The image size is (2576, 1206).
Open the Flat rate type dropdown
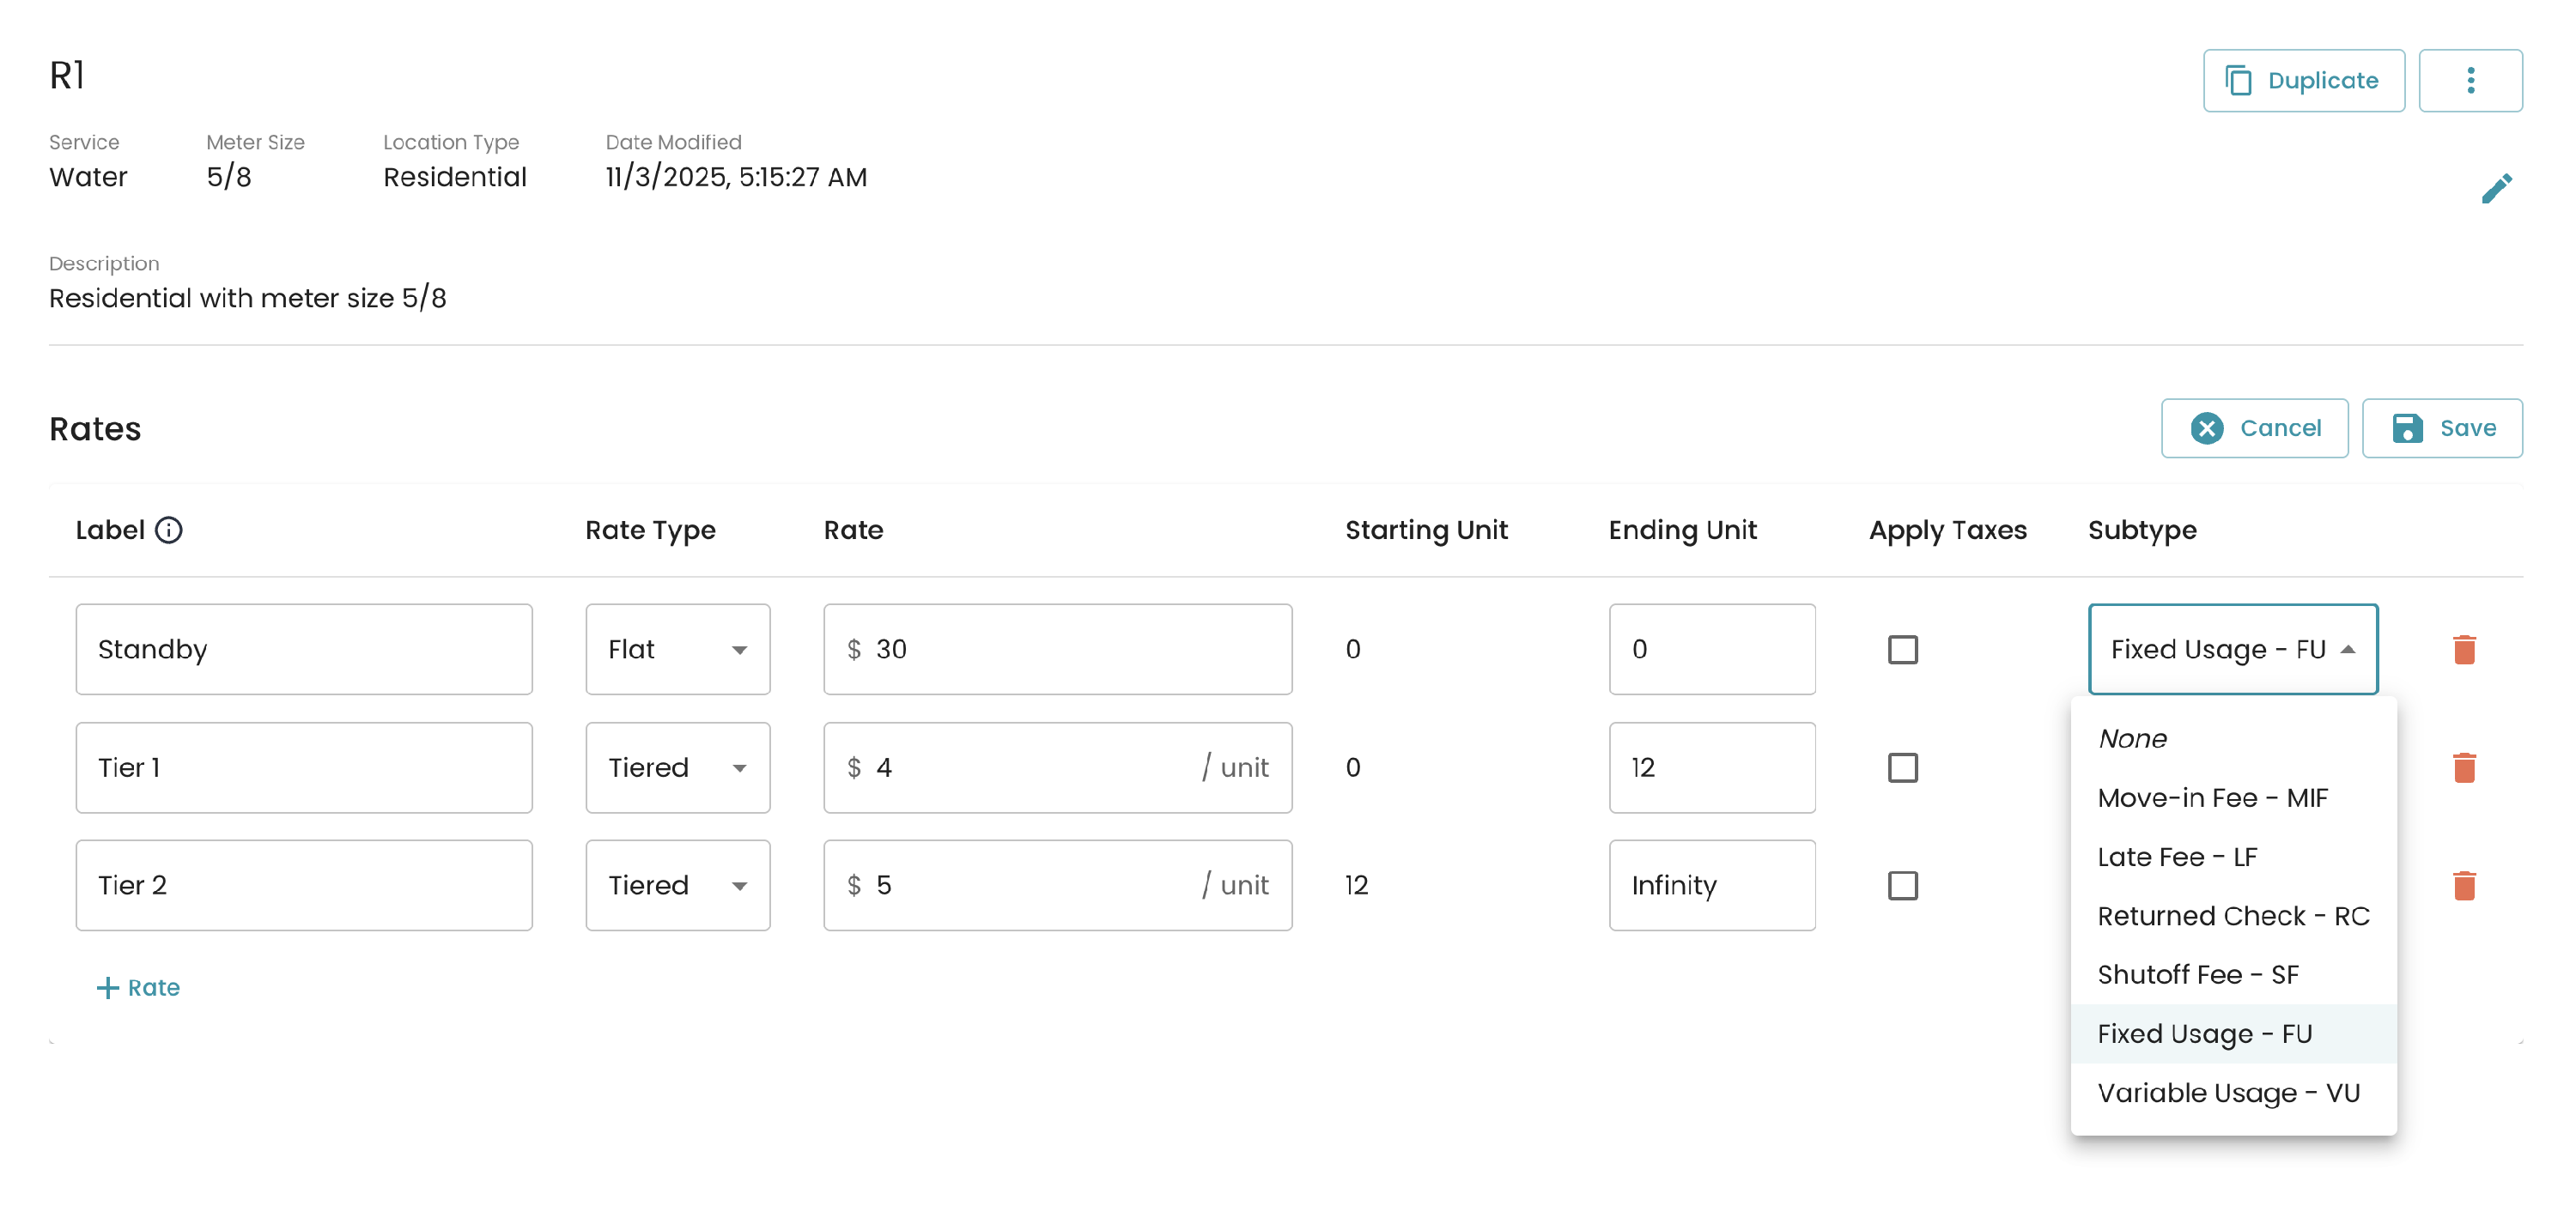click(677, 649)
